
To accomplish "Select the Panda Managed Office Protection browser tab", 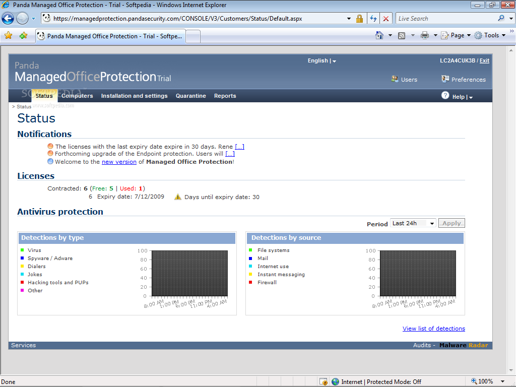I will click(110, 36).
